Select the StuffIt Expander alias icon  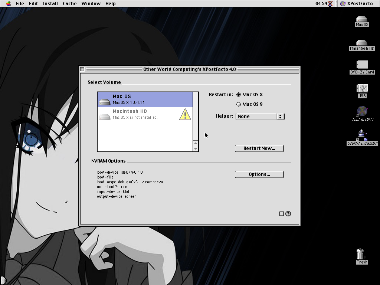362,137
